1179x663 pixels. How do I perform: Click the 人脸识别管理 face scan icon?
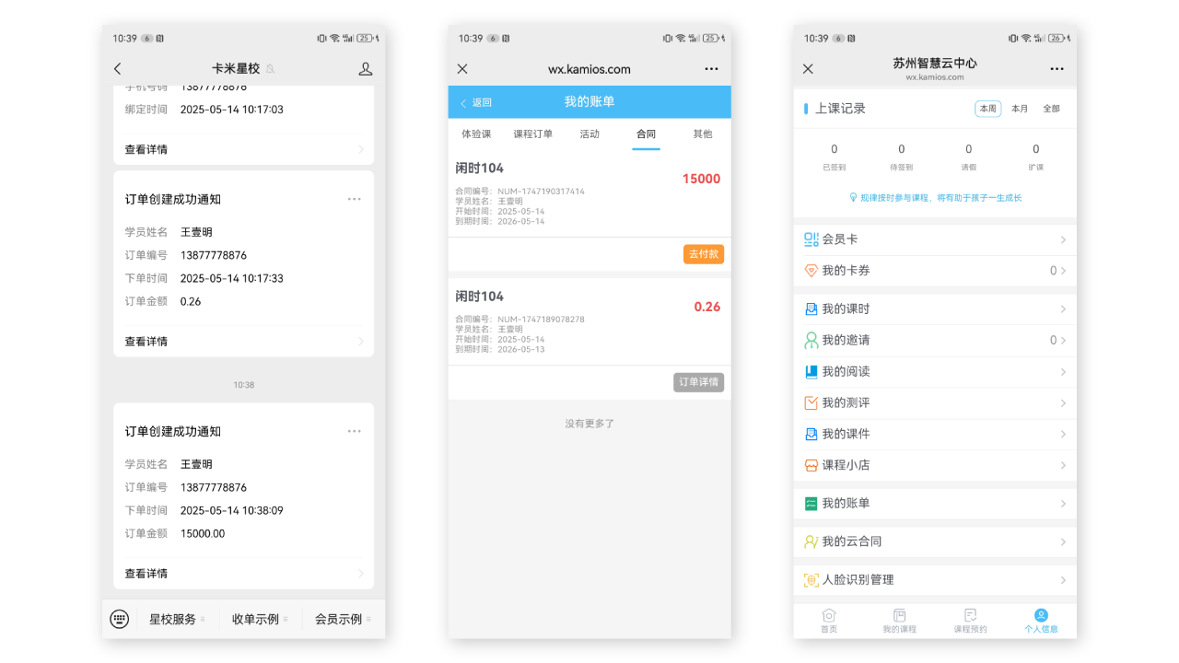tap(811, 580)
